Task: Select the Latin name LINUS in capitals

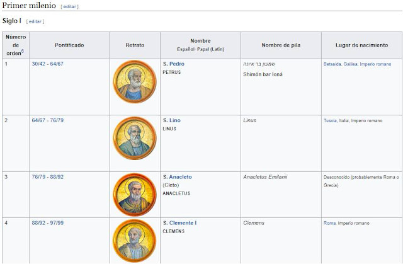Action: [x=169, y=129]
